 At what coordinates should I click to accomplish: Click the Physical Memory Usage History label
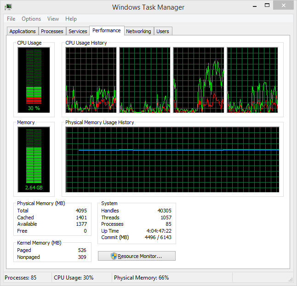100,122
